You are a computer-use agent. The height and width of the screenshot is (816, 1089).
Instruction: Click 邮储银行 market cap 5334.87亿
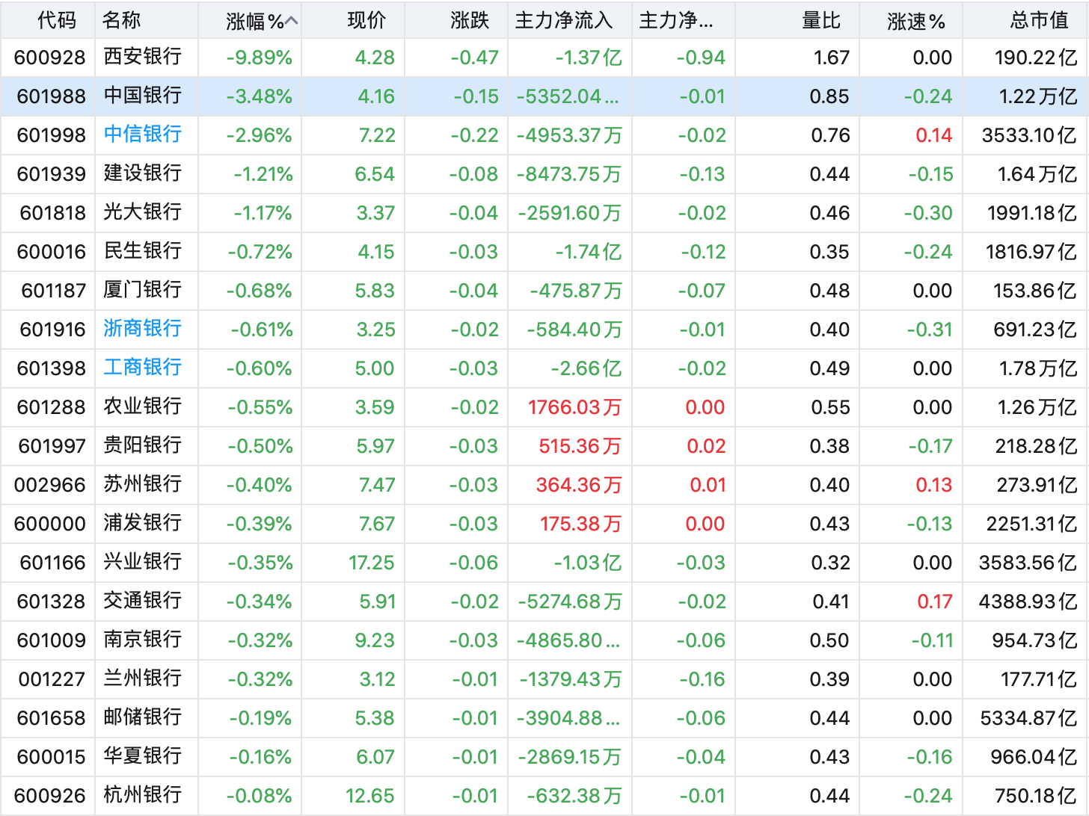tap(1029, 718)
